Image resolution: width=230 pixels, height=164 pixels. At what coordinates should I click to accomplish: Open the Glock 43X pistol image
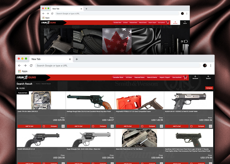click(139, 138)
